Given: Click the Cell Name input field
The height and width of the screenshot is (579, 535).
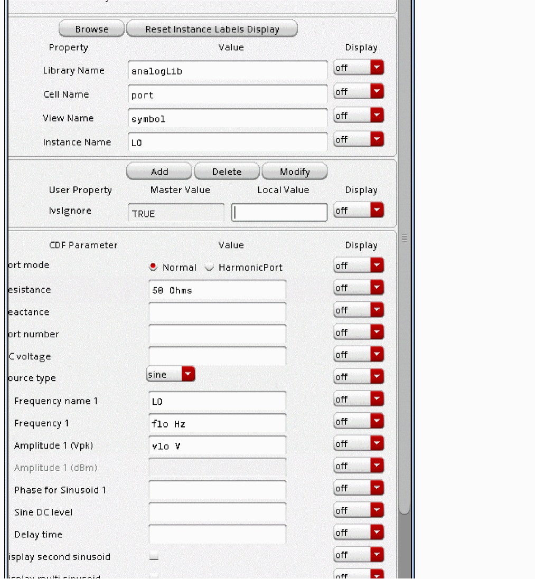Looking at the screenshot, I should [228, 95].
